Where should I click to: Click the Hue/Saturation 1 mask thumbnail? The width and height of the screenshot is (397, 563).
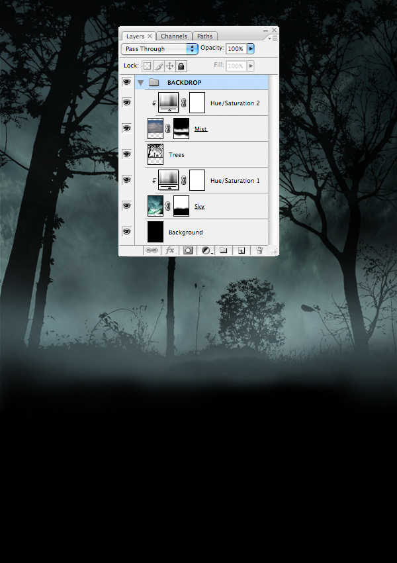point(197,180)
